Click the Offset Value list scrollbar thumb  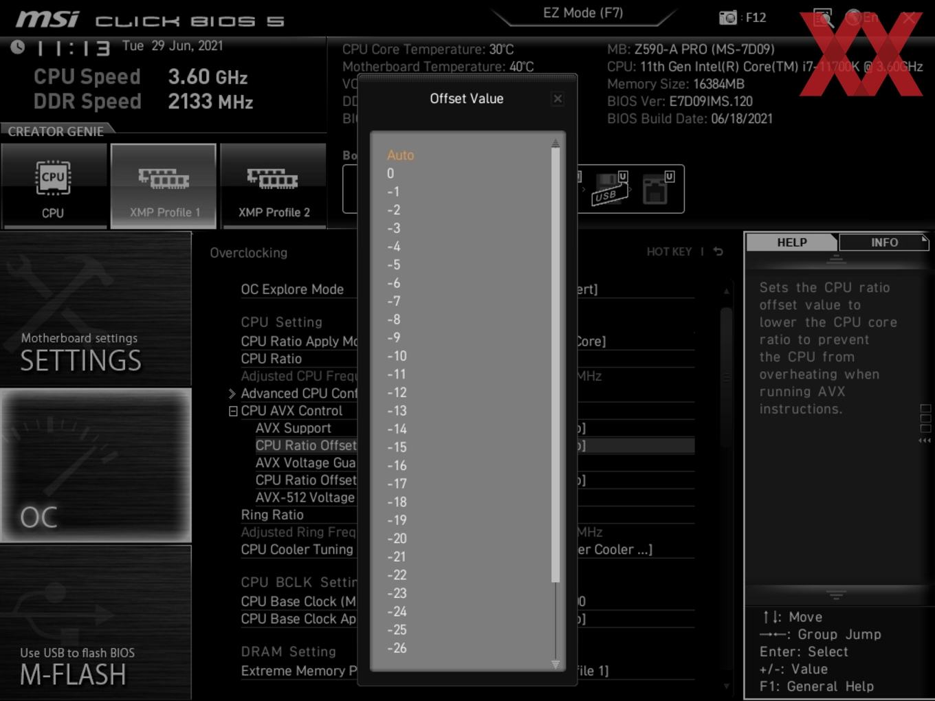[x=555, y=366]
